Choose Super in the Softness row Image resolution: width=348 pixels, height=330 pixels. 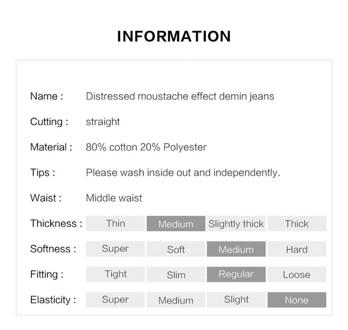[x=116, y=249]
